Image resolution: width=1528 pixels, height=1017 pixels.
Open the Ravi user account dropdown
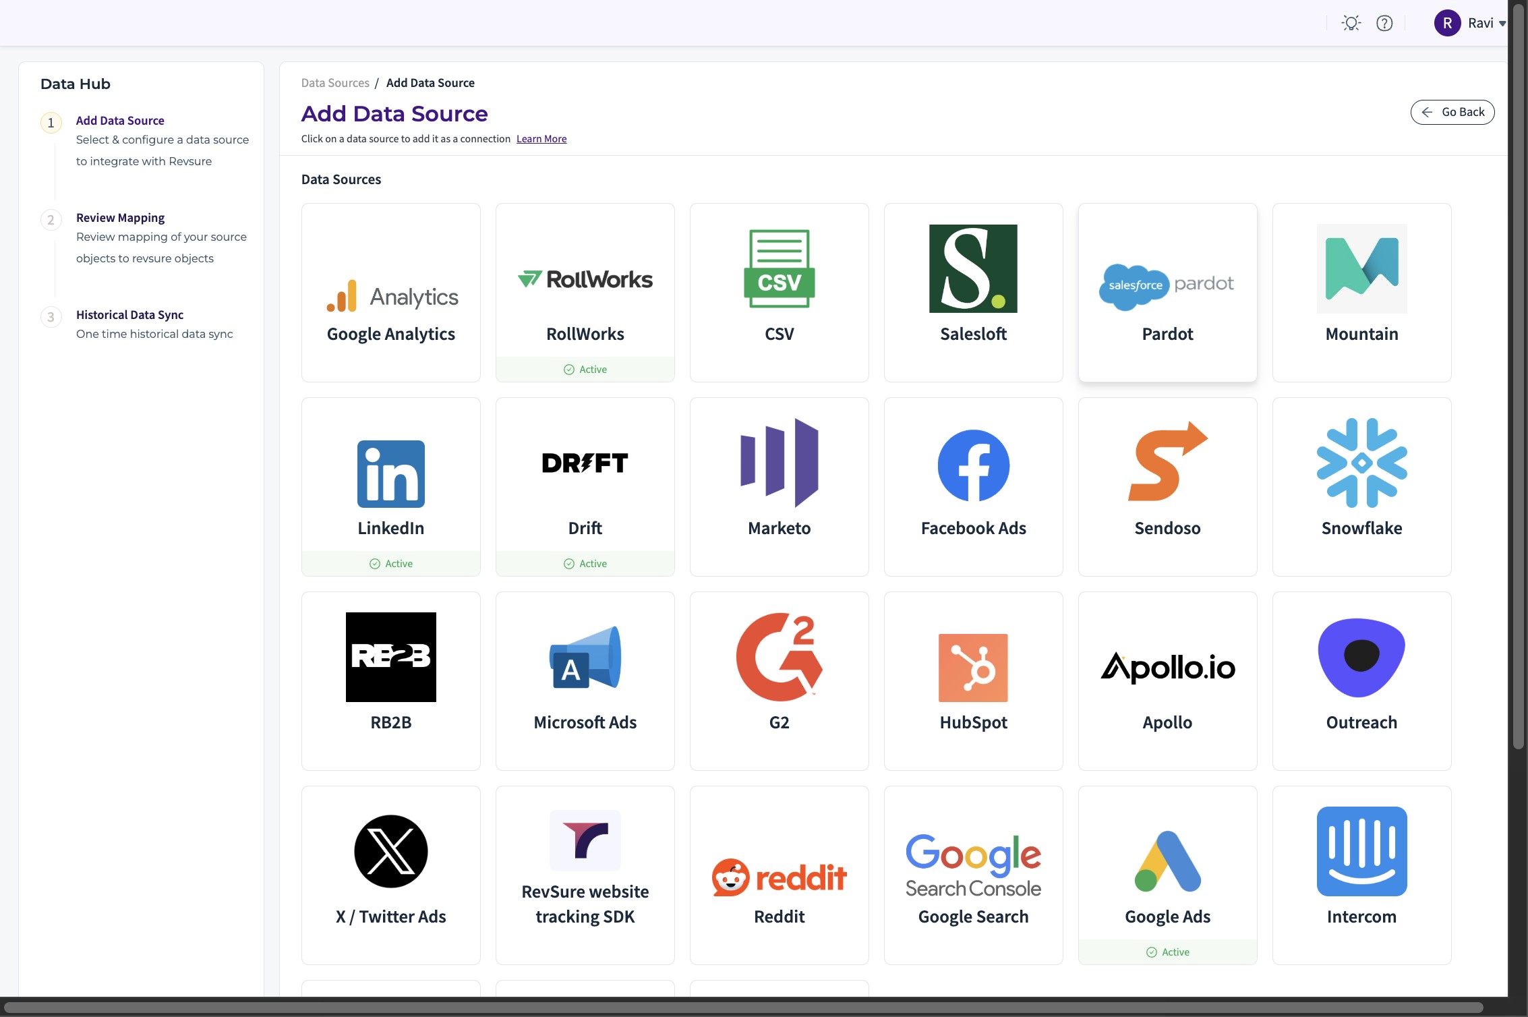tap(1470, 24)
